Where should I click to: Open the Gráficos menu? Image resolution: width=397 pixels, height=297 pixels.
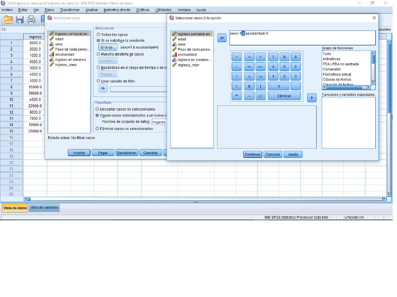pyautogui.click(x=143, y=10)
